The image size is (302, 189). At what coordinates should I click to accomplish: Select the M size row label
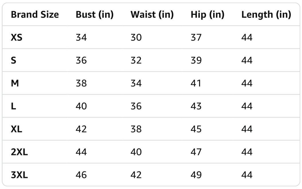[15, 83]
